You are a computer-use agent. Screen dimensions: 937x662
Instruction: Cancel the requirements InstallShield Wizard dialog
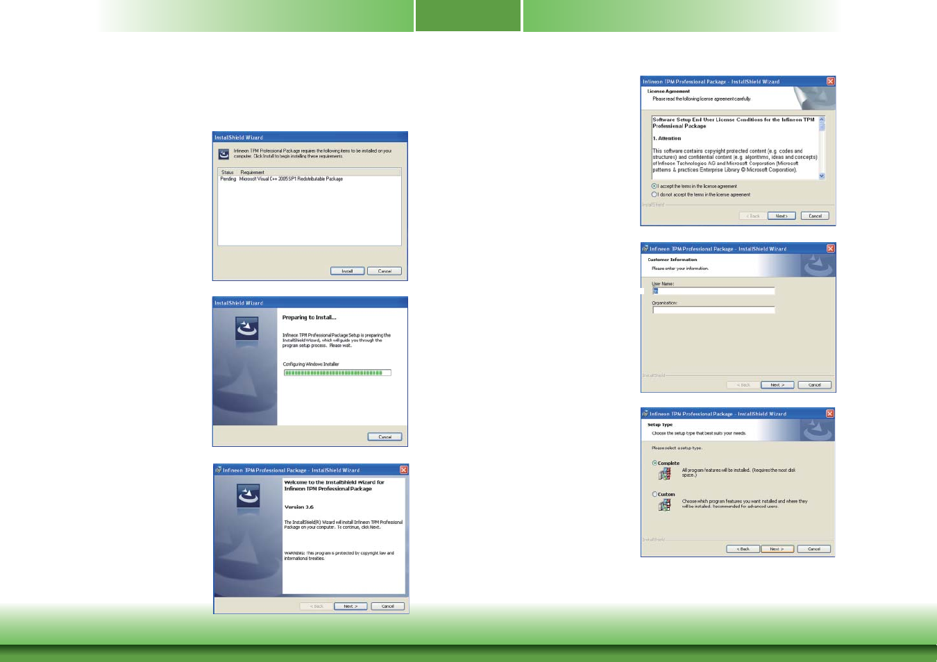385,271
